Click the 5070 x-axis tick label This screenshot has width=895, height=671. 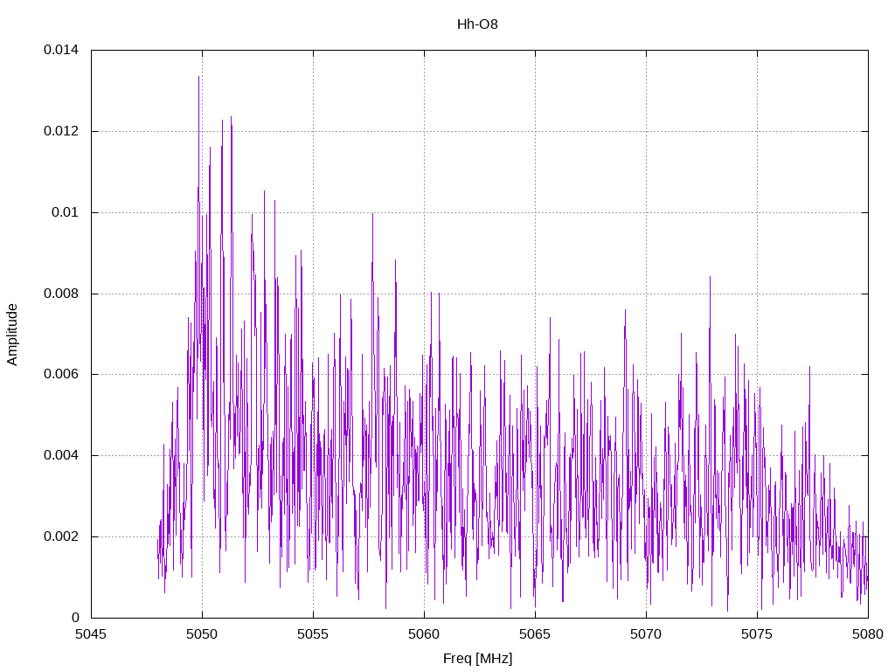click(646, 634)
